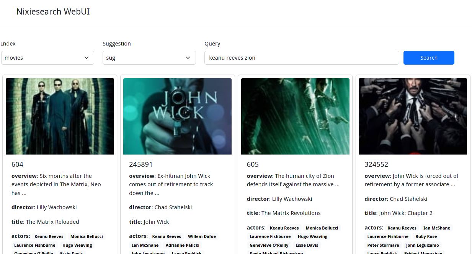Select movie ID 245891 heading
This screenshot has height=254, width=472.
point(141,164)
